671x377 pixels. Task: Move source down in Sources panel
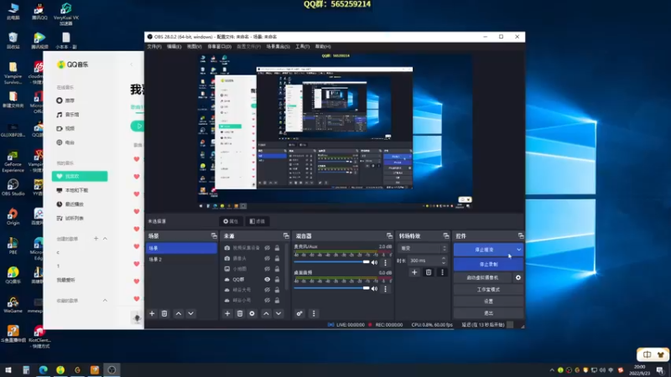[x=278, y=313]
